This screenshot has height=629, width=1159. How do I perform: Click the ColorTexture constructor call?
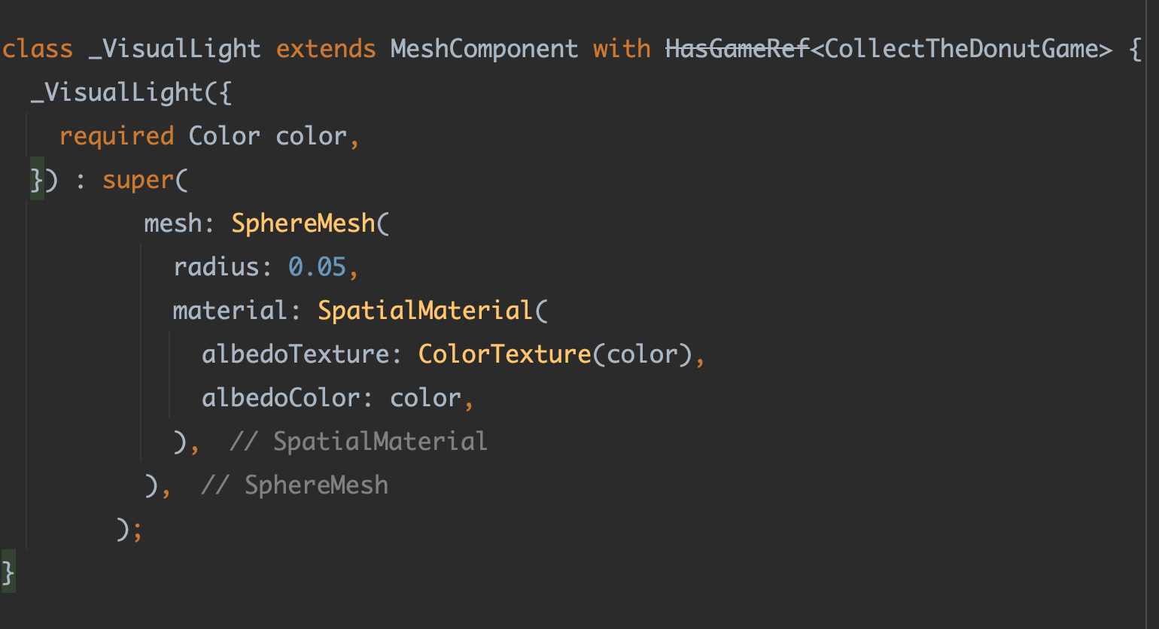click(504, 354)
